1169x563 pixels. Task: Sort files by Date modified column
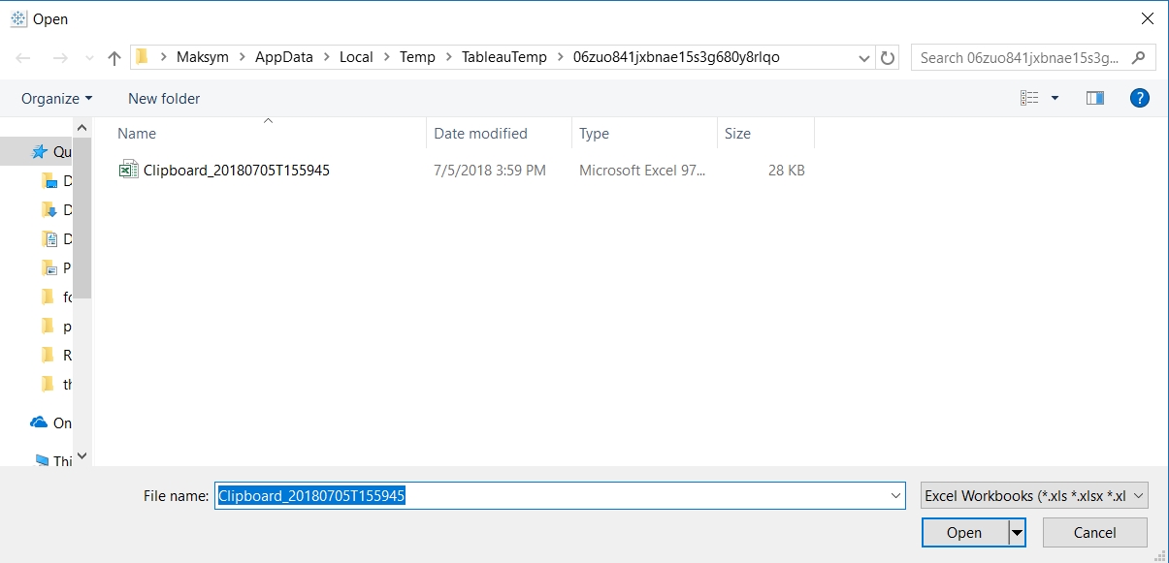[x=480, y=134]
